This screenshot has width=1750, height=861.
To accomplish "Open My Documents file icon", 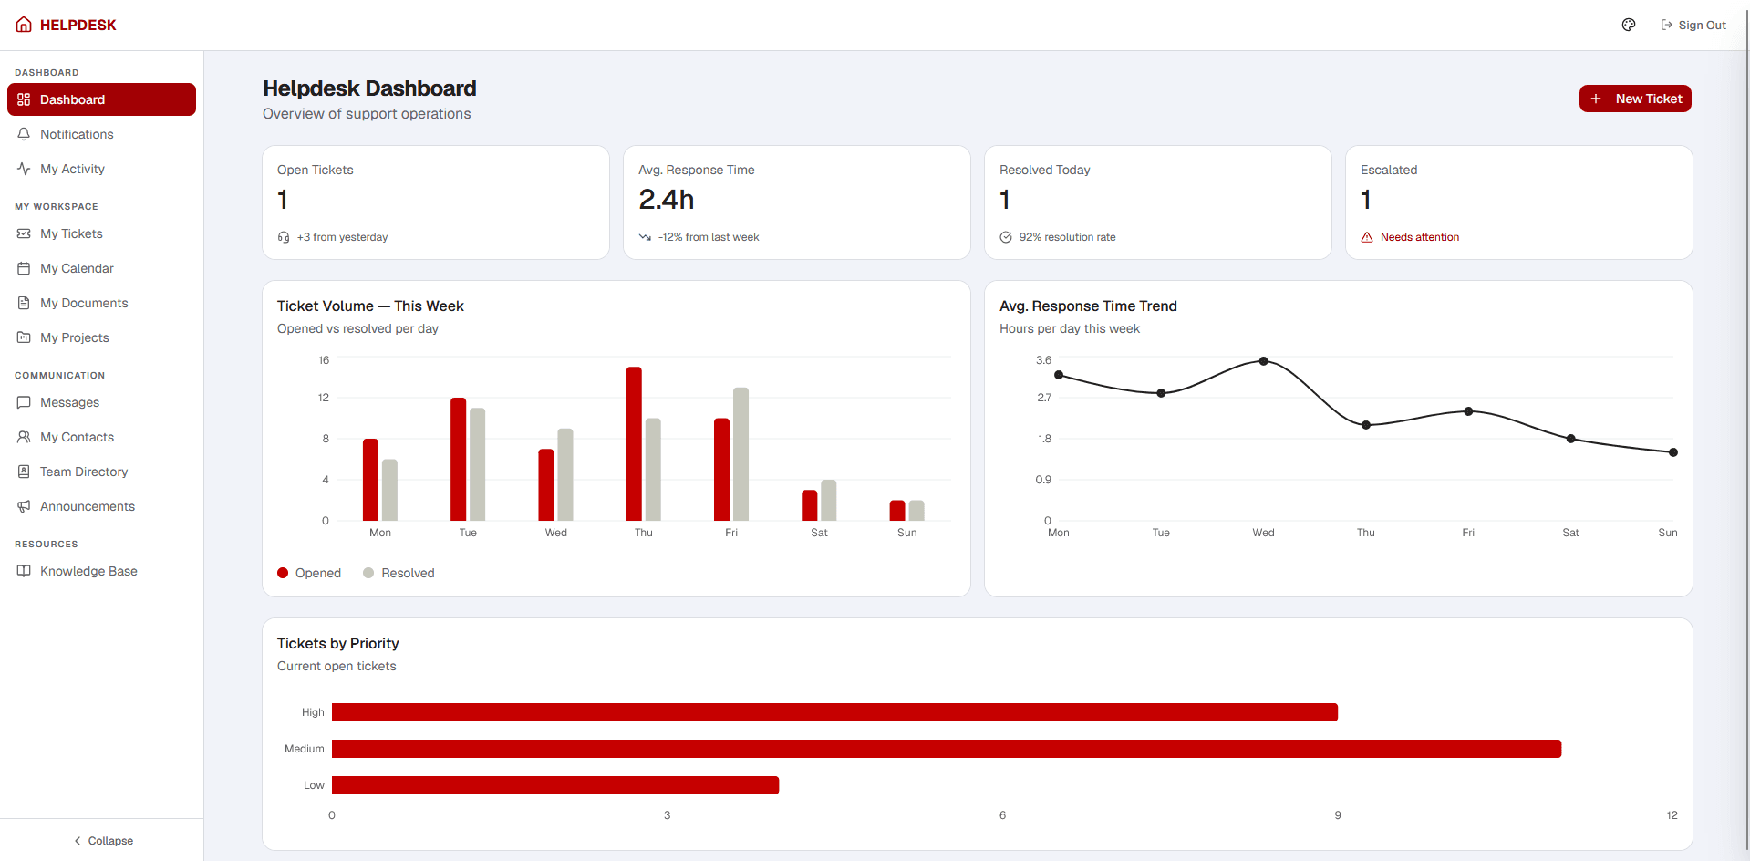I will pyautogui.click(x=24, y=303).
